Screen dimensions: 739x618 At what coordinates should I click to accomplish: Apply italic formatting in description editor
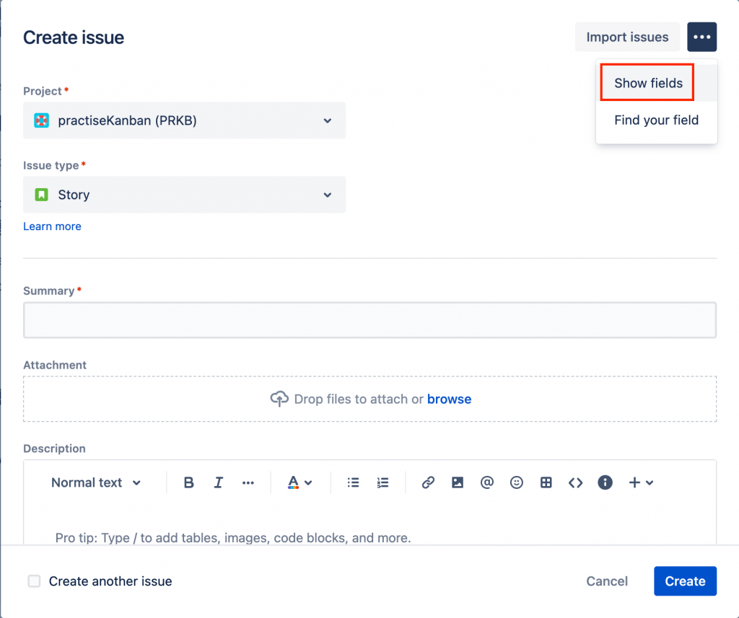coord(219,483)
